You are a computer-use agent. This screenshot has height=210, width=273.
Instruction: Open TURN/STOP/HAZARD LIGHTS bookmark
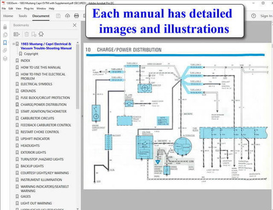tap(42, 159)
